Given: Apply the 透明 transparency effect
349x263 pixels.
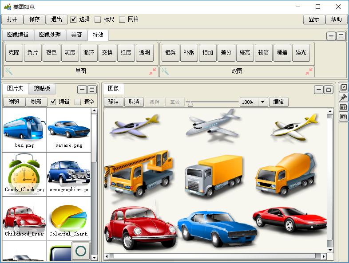Looking at the screenshot, I should [x=145, y=53].
